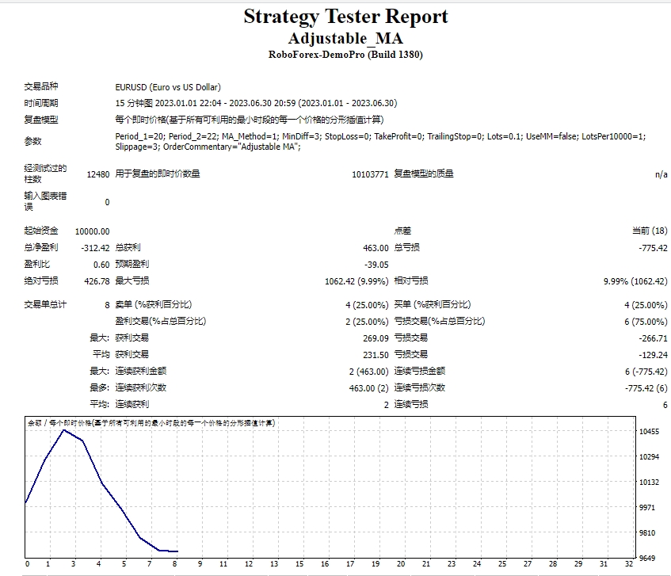Click the "Strategy Tester Report" heading
The image size is (671, 576).
(345, 17)
